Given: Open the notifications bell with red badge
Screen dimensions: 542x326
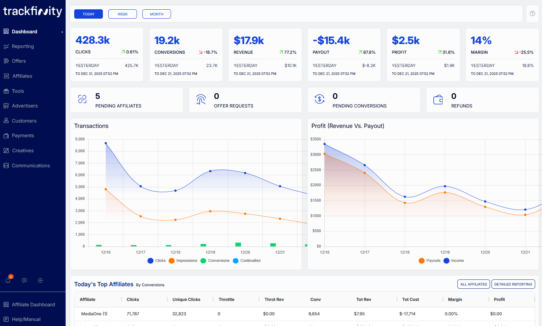Looking at the screenshot, I should point(8,280).
